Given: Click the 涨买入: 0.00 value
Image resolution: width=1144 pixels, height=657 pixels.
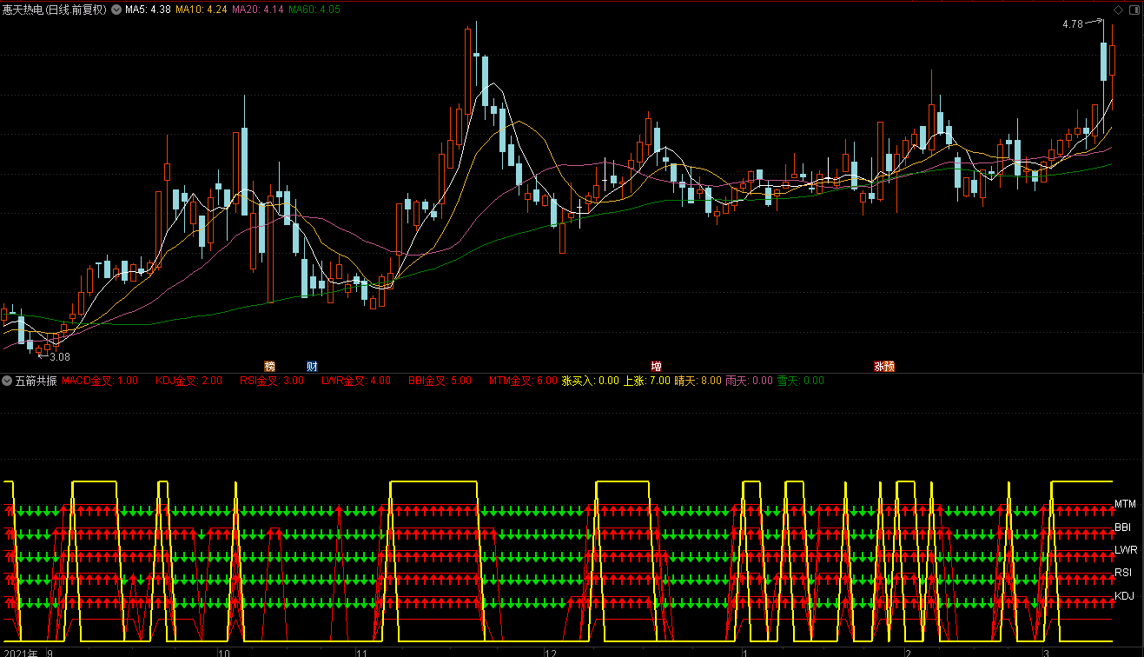Looking at the screenshot, I should pyautogui.click(x=591, y=381).
